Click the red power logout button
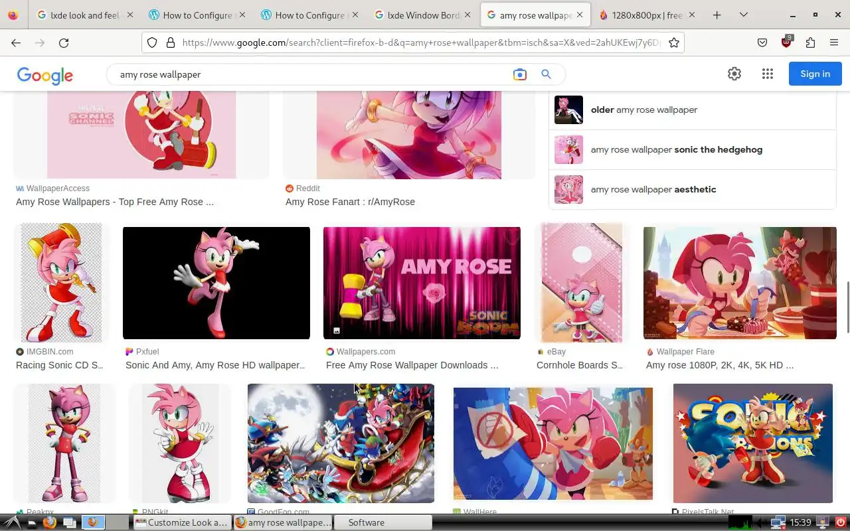Screen dimensions: 850x531 pos(840,522)
